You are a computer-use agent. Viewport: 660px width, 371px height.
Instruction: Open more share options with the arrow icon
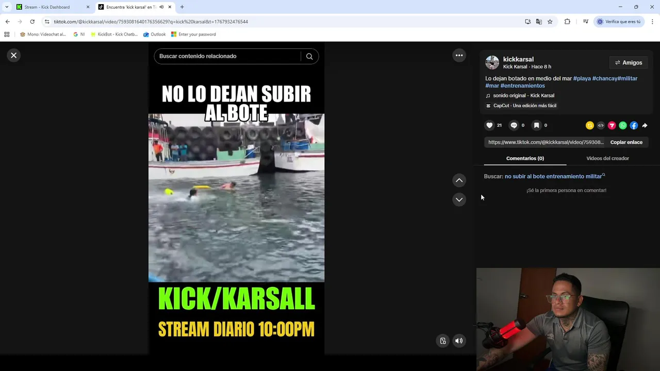(645, 125)
